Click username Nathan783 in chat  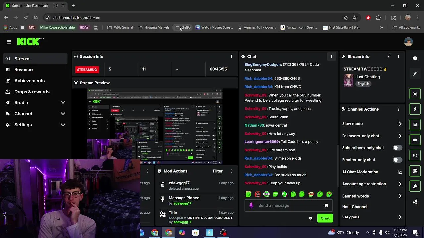254,125
